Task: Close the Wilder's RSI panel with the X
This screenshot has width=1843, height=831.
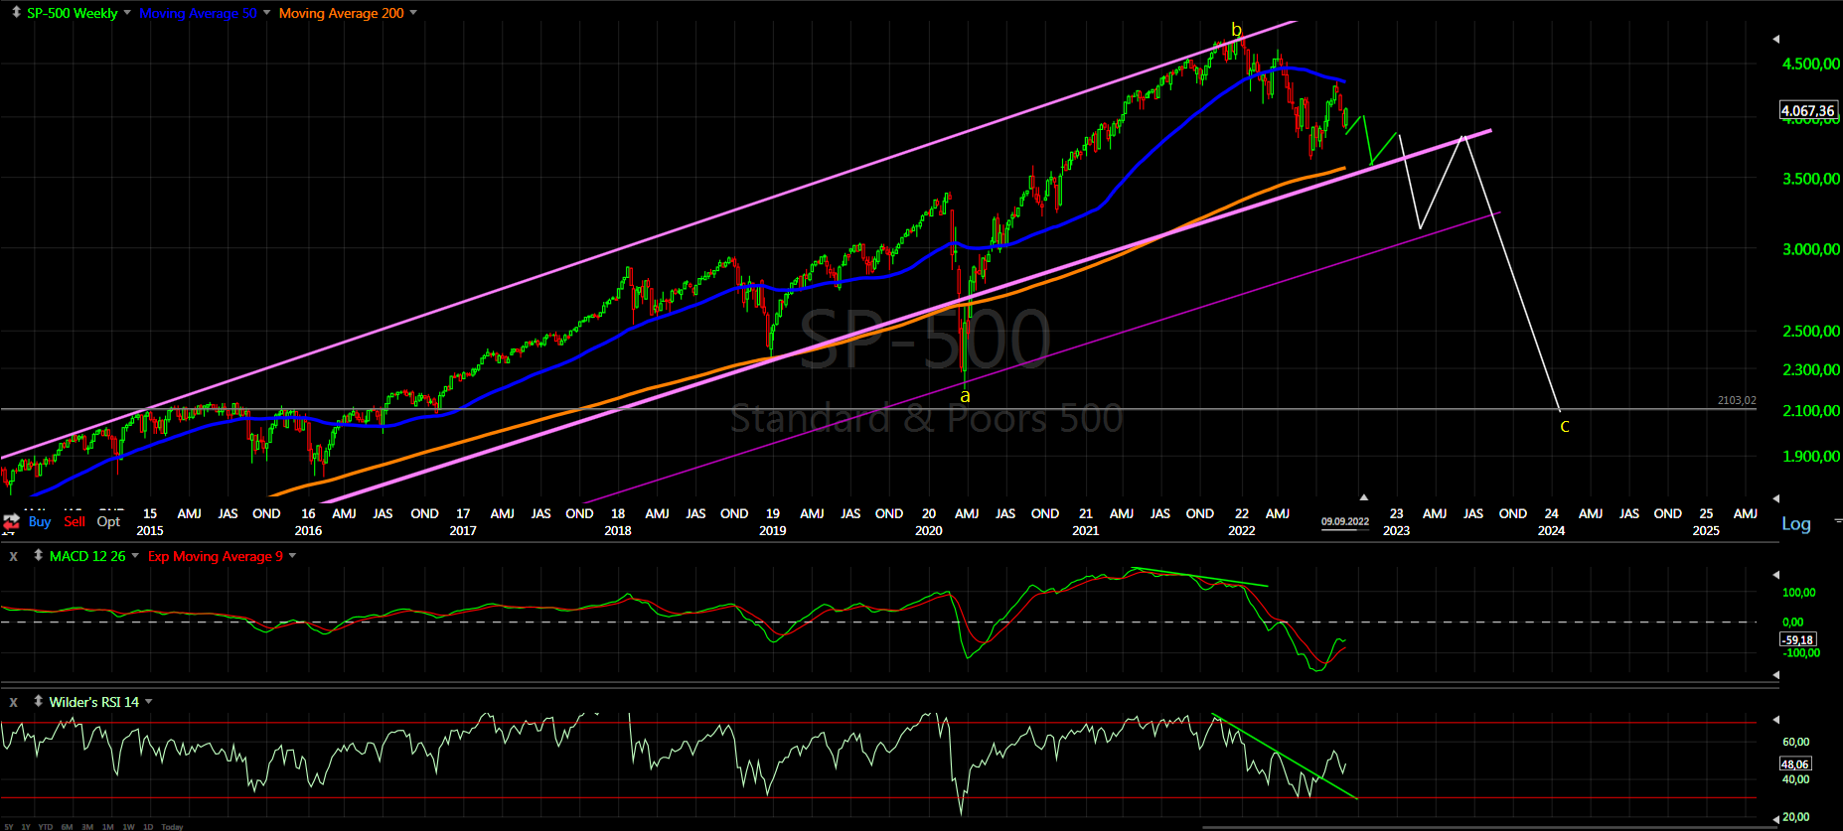Action: pyautogui.click(x=14, y=702)
